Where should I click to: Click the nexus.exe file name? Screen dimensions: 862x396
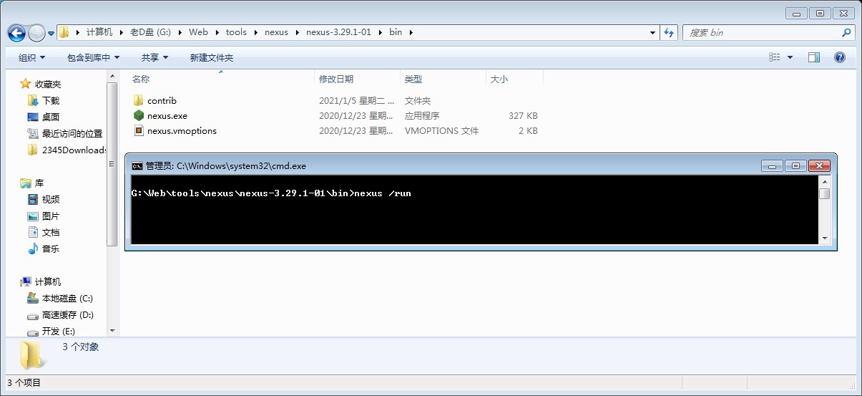[167, 115]
